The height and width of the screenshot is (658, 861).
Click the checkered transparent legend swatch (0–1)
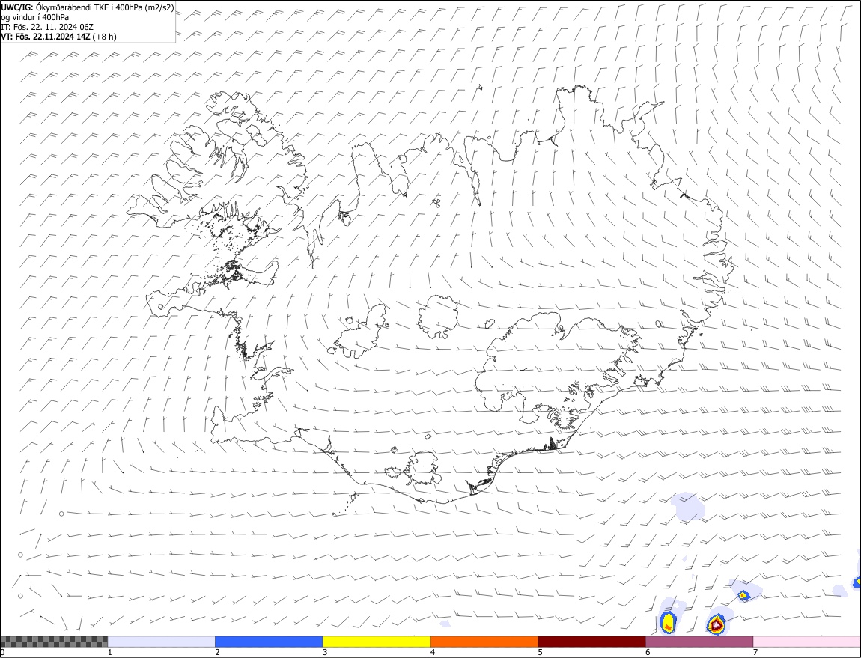point(54,642)
